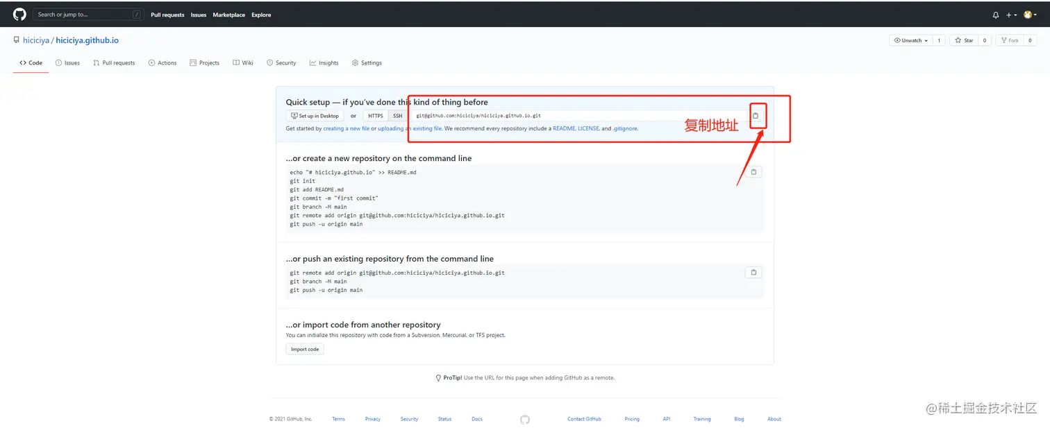
Task: Copy the push existing repository commands
Action: [753, 273]
